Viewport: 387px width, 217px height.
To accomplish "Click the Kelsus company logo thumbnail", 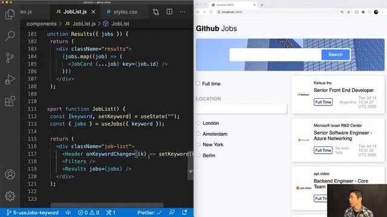I will point(304,95).
